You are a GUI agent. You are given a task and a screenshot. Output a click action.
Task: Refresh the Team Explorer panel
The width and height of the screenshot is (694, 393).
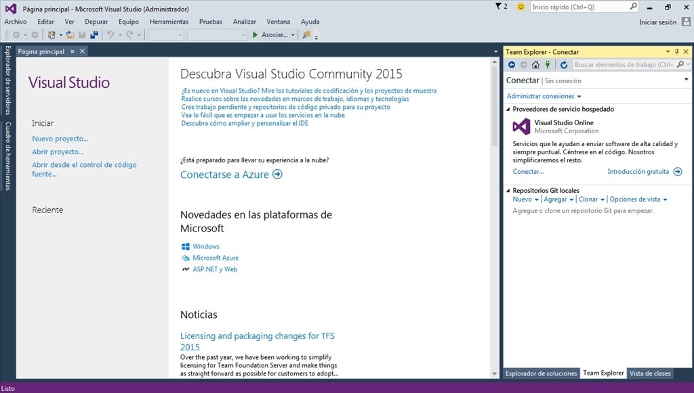pyautogui.click(x=563, y=65)
